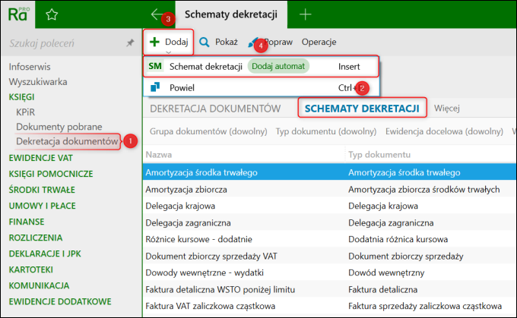The width and height of the screenshot is (517, 318).
Task: Switch to the DEKRETACJA DOKUMENTÓW tab
Action: click(x=215, y=109)
